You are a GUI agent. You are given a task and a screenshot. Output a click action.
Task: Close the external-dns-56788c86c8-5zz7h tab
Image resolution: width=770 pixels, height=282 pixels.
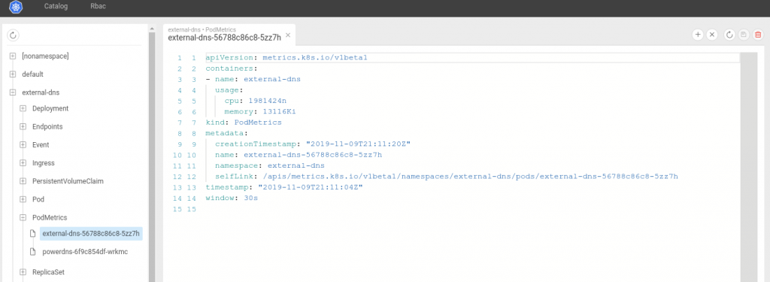pos(288,35)
